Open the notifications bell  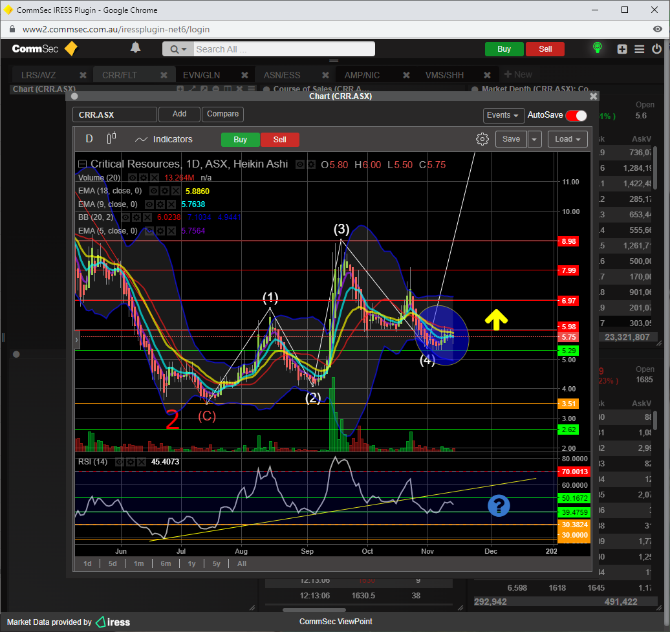135,48
